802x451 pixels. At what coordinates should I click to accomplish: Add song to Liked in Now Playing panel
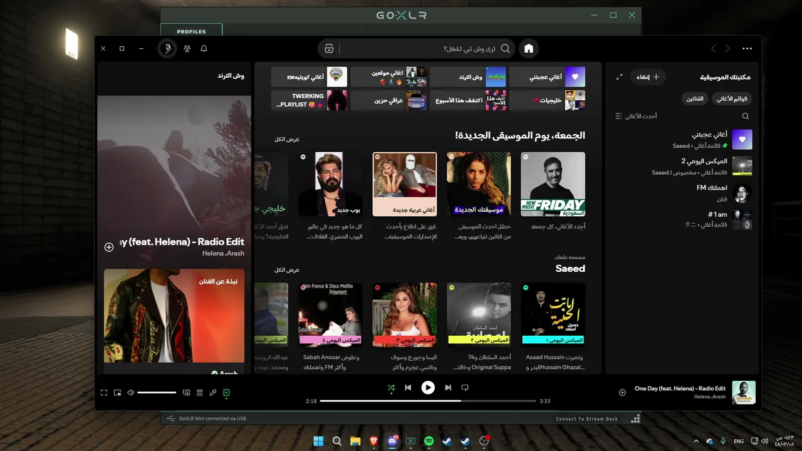pos(109,247)
